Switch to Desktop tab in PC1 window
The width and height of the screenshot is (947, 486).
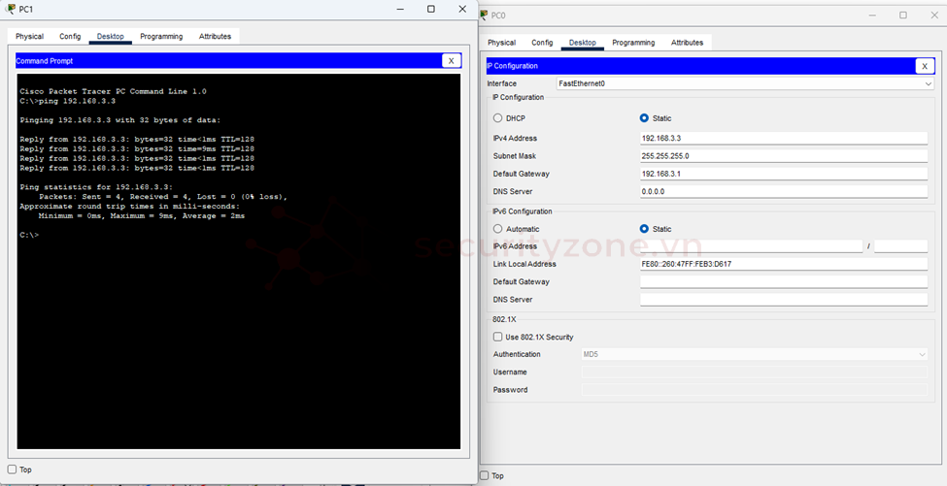click(111, 36)
